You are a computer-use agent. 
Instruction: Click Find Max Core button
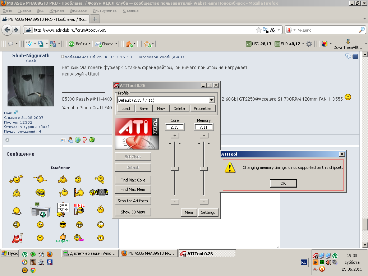(x=133, y=180)
